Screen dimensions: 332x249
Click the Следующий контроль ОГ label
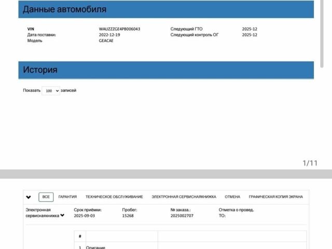point(195,35)
